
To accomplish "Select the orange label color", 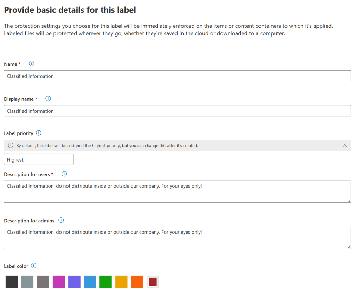I will pos(137,281).
